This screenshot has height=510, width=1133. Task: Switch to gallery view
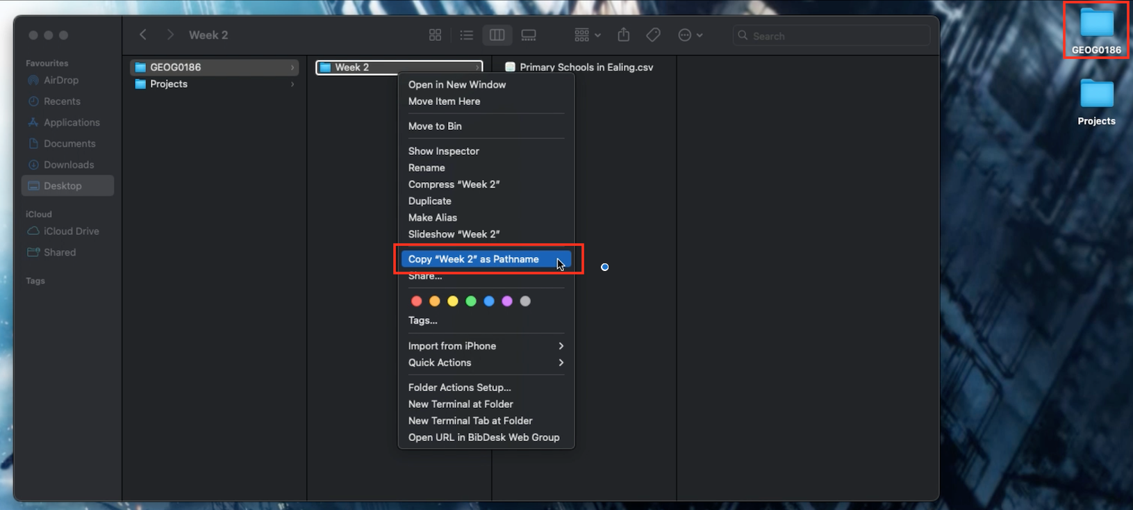pyautogui.click(x=529, y=35)
